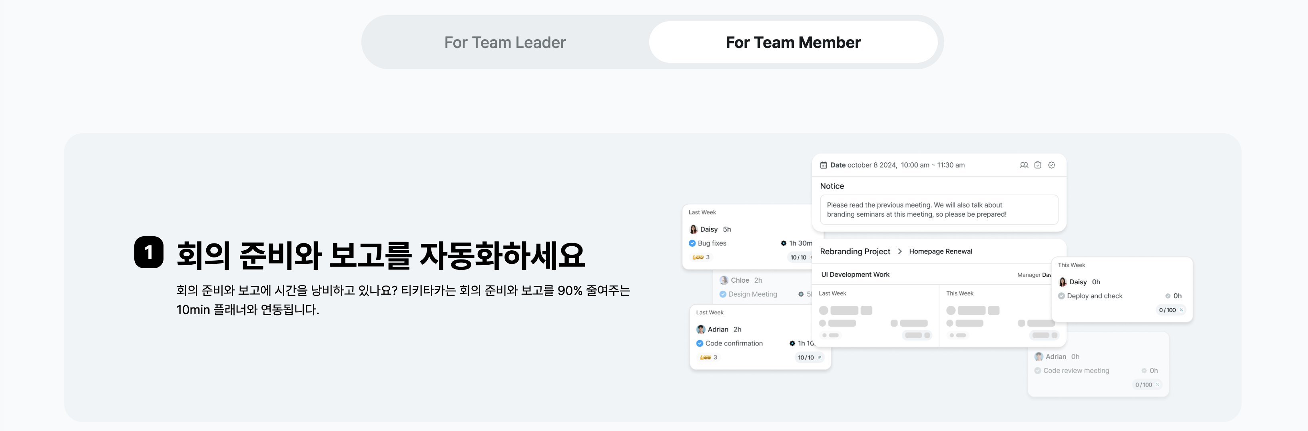Open the attendees people icon
1308x431 pixels.
[1024, 165]
